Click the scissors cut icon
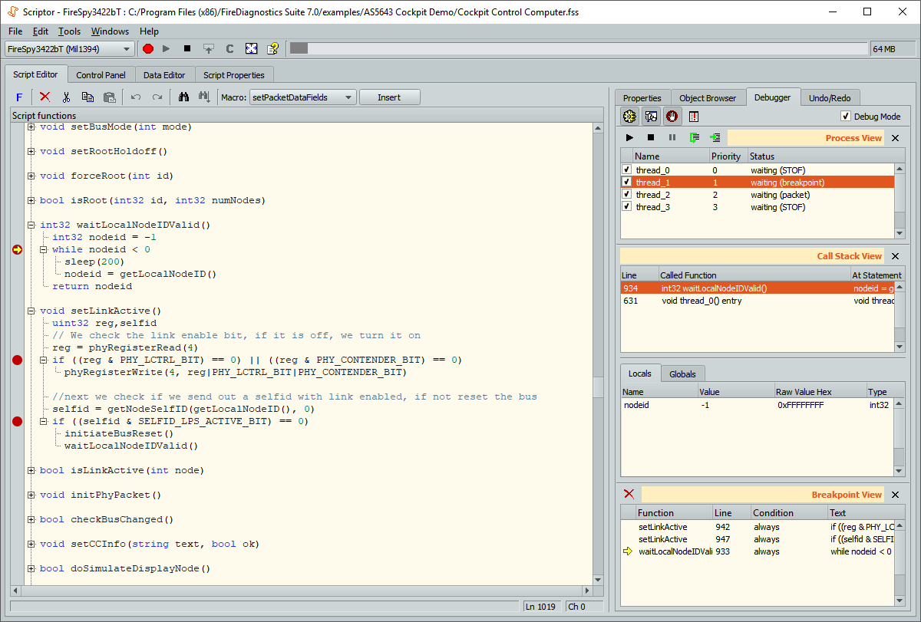This screenshot has width=921, height=622. [66, 97]
